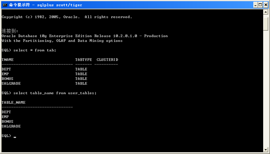Open the command prompt system menu icon
This screenshot has height=154, width=270.
coord(4,5)
